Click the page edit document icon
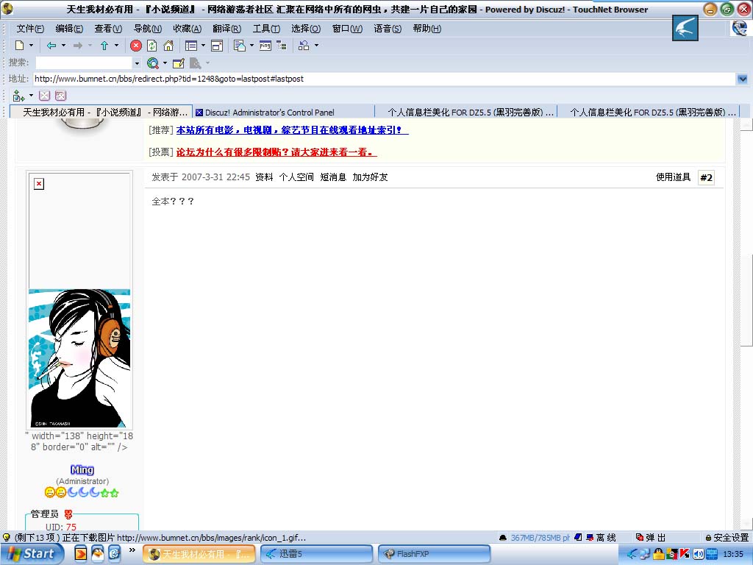Viewport: 753px width, 565px height. [x=239, y=46]
